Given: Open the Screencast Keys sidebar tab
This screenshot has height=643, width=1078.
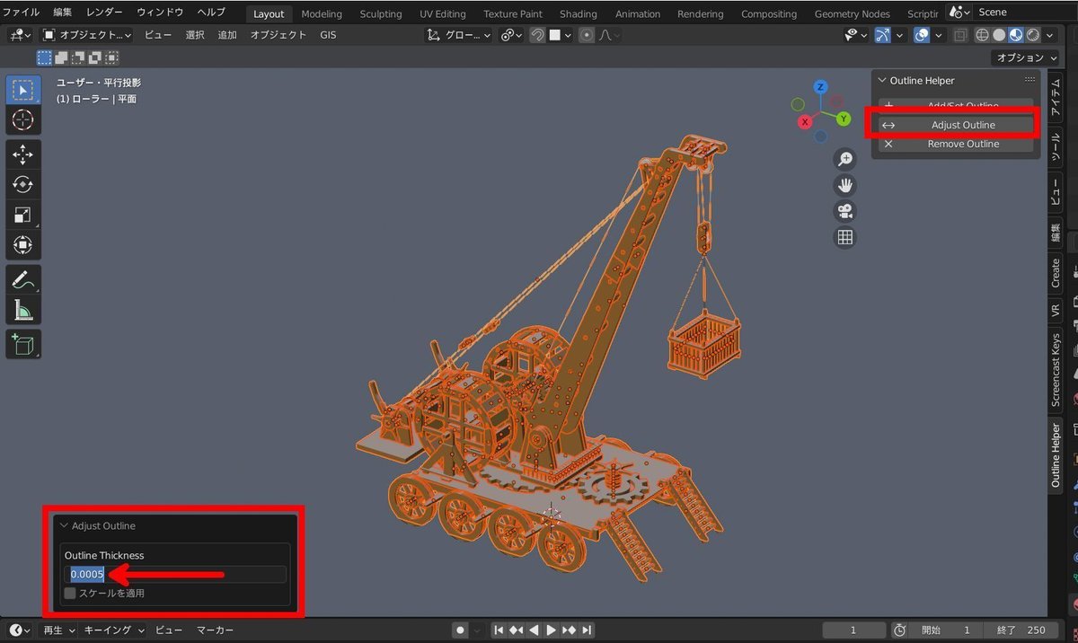Looking at the screenshot, I should [x=1056, y=370].
